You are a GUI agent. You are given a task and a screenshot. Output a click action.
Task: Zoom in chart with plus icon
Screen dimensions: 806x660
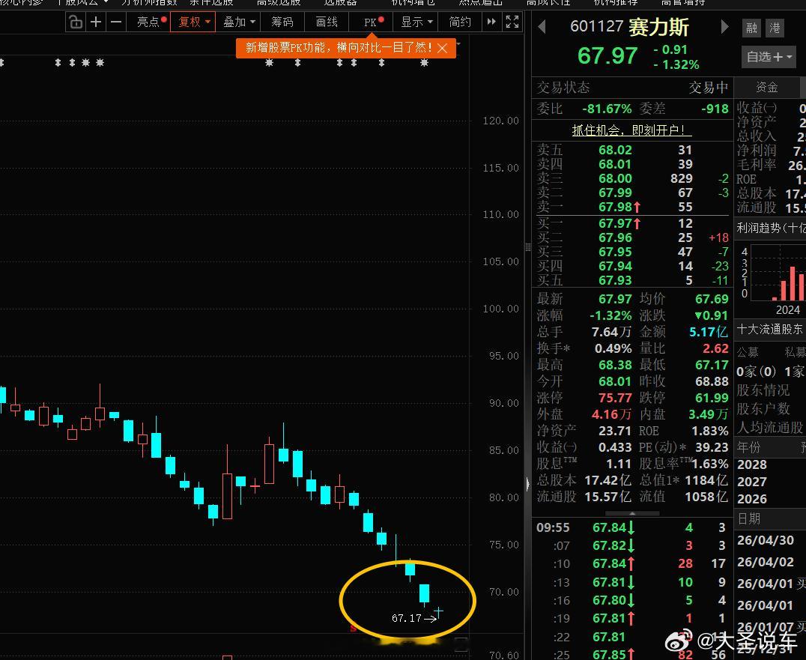point(96,22)
